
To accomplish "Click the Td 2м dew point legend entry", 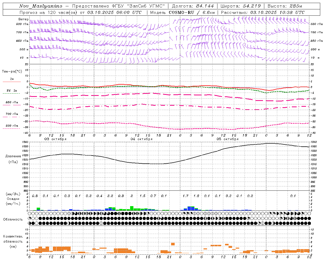I will [12, 91].
